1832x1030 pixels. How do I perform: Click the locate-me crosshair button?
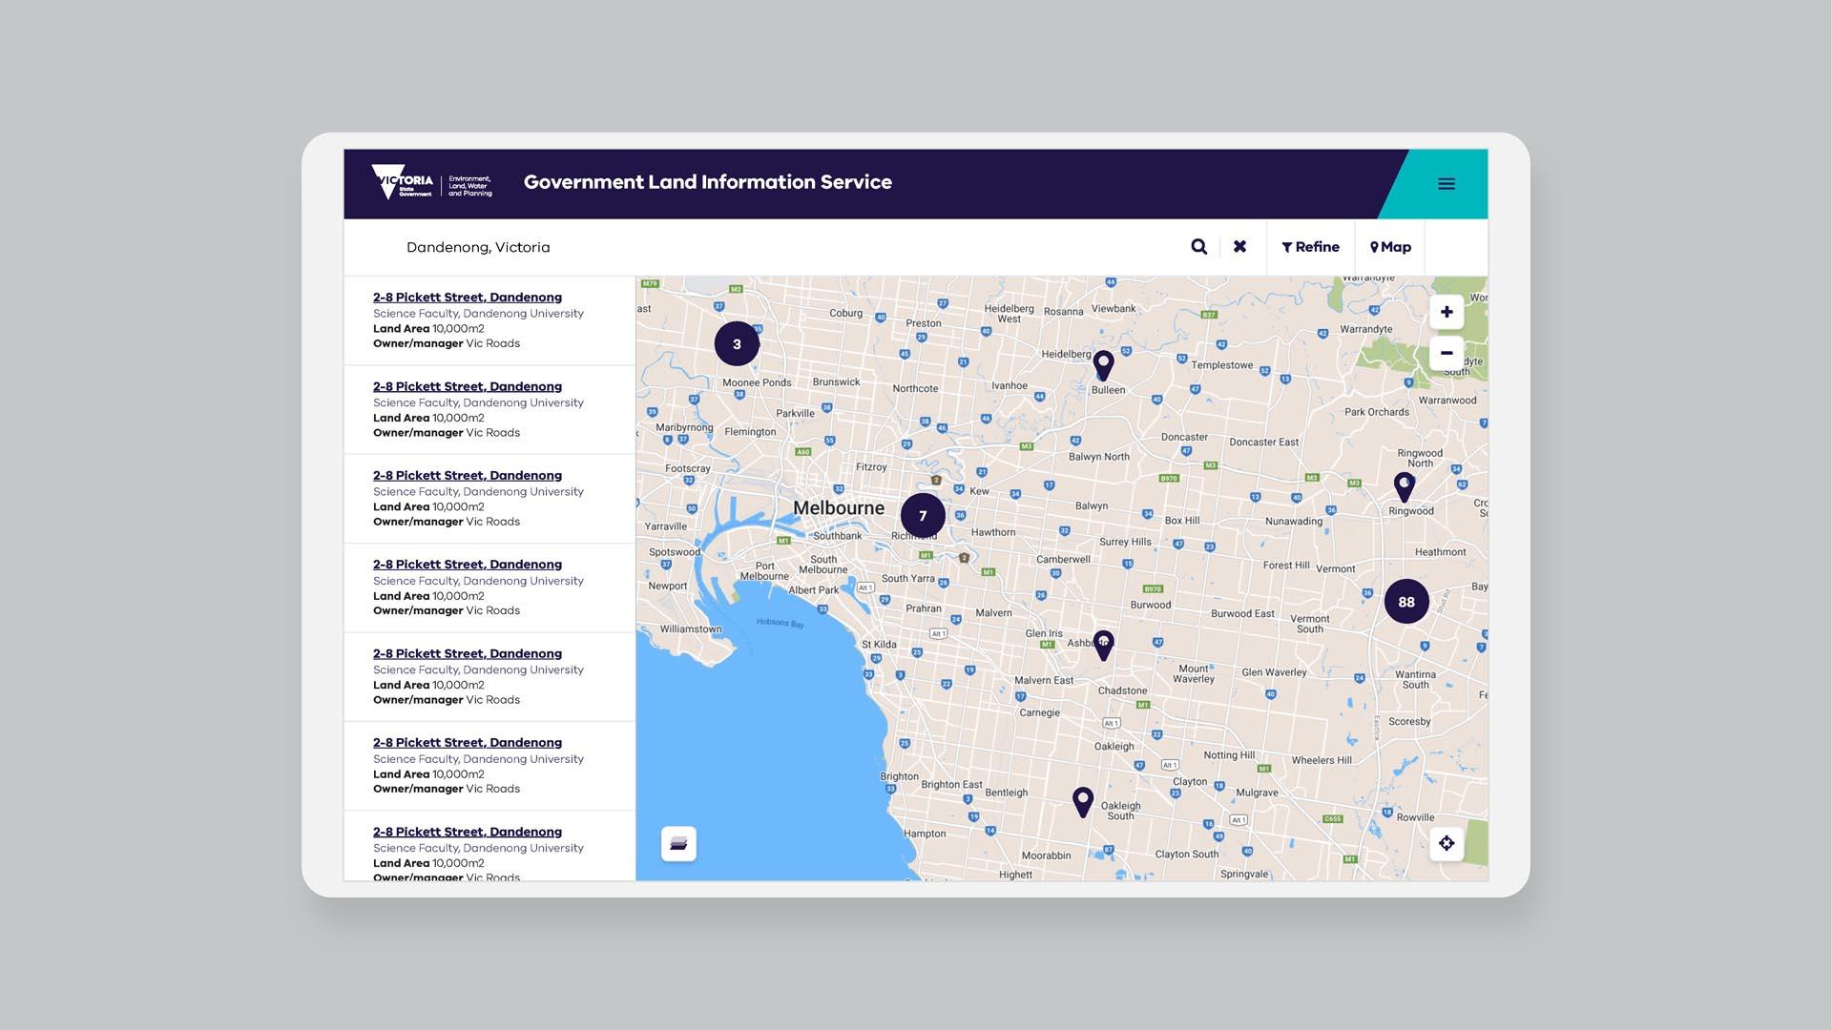point(1446,843)
